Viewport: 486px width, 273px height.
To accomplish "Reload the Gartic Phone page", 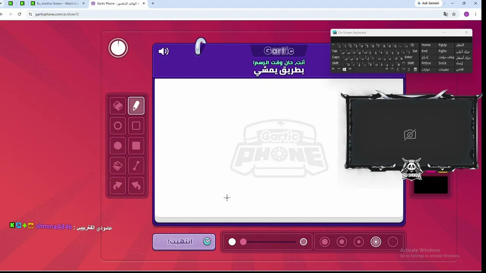I will [x=19, y=14].
